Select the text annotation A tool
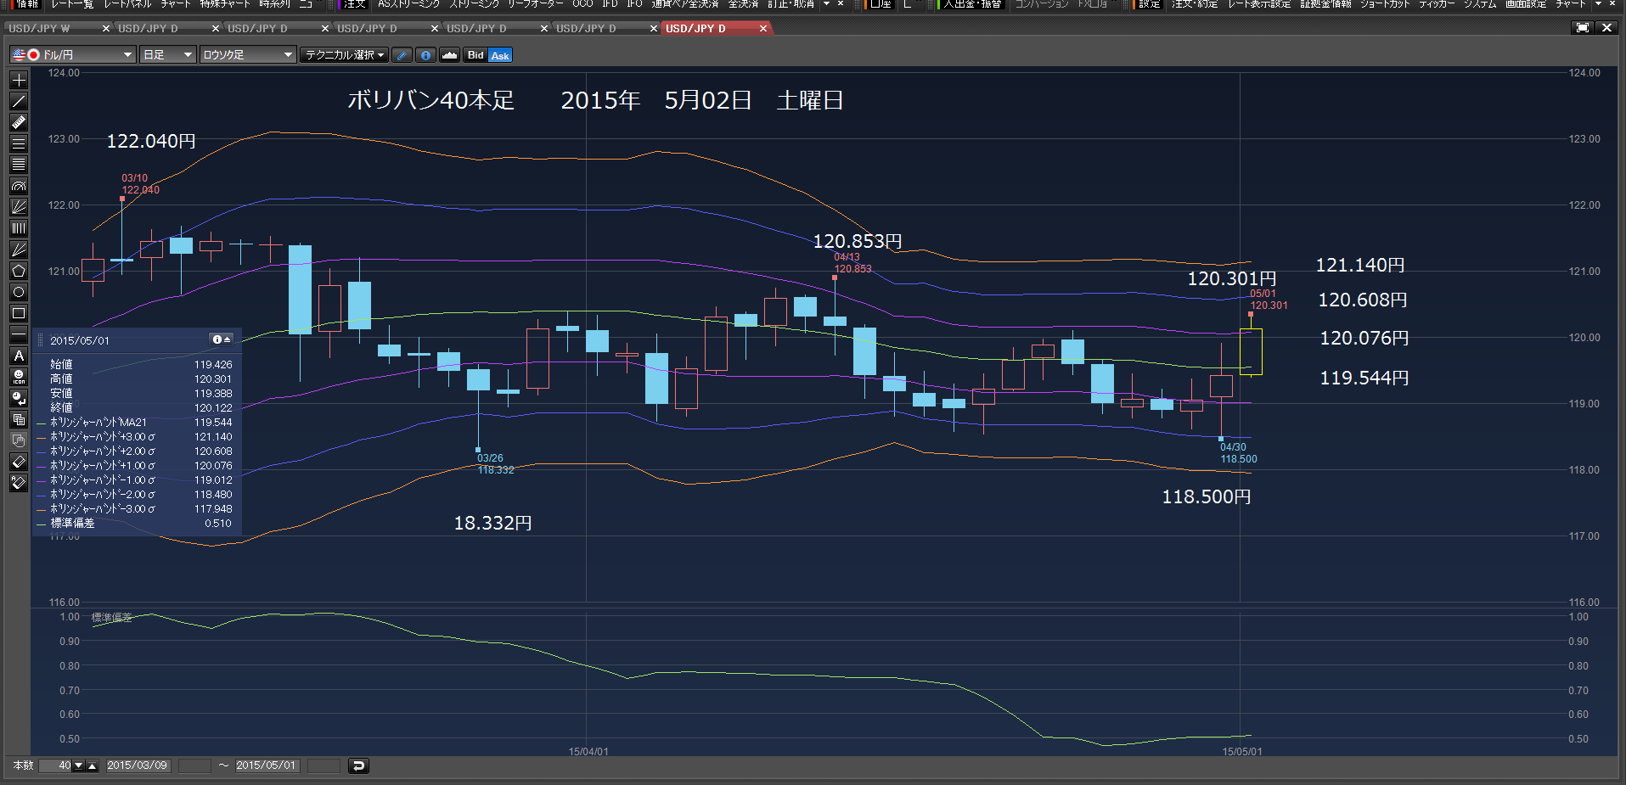This screenshot has height=785, width=1626. [x=19, y=356]
